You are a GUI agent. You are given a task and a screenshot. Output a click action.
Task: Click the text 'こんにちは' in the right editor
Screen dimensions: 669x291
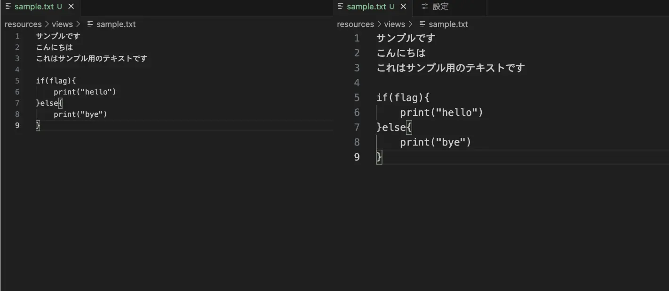tap(401, 53)
